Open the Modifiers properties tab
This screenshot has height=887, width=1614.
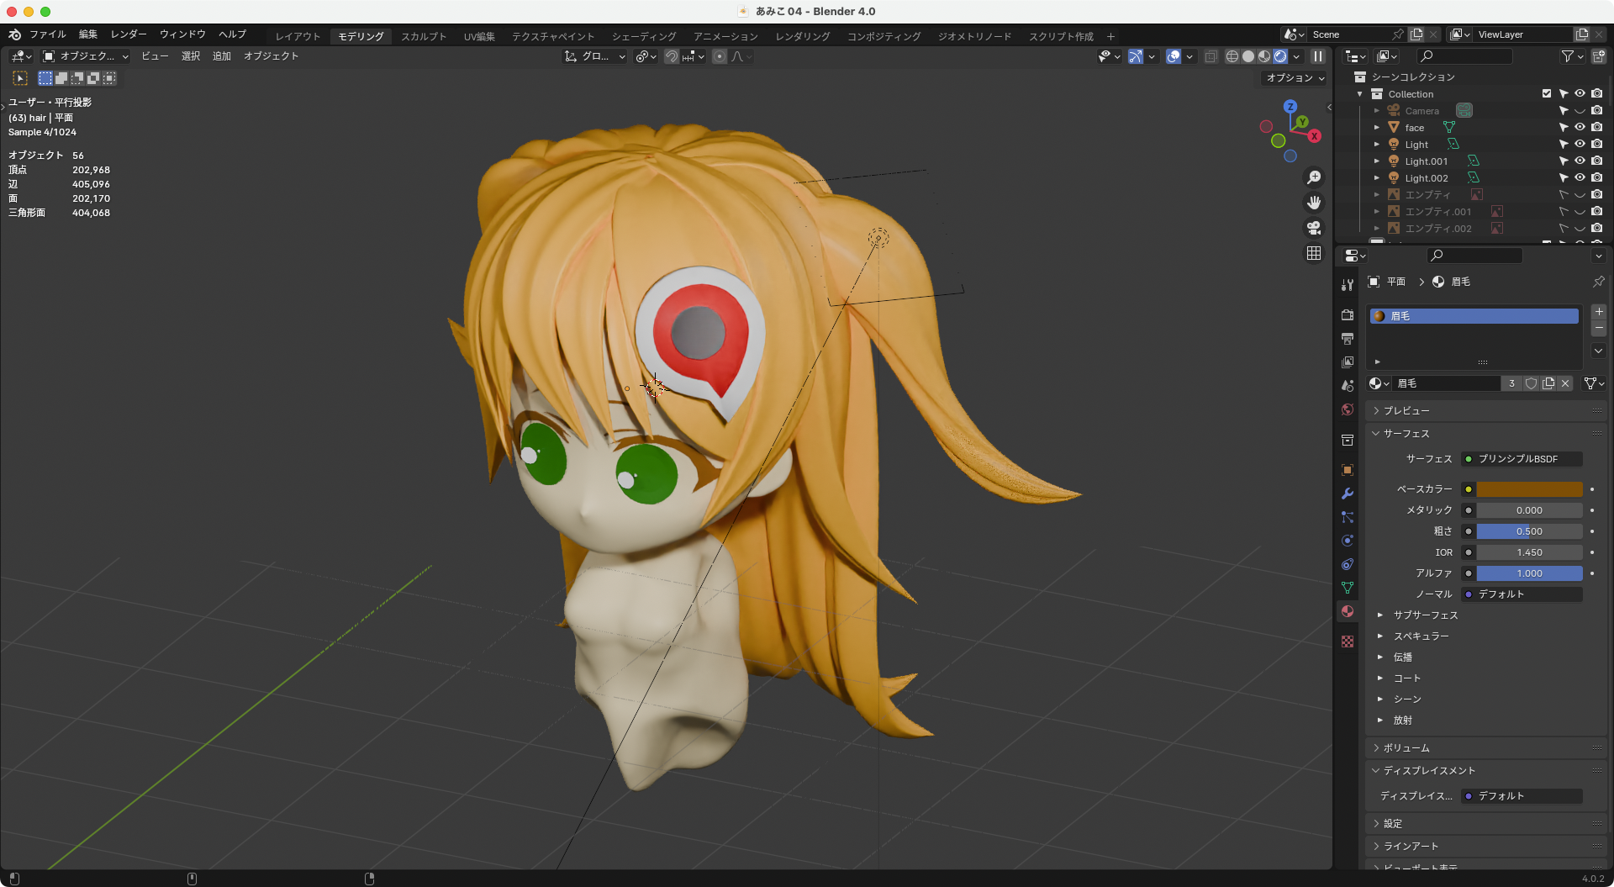(x=1348, y=494)
